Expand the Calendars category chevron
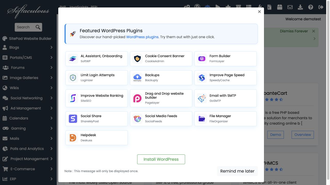Screen dimensions: 330x185 pyautogui.click(x=51, y=118)
